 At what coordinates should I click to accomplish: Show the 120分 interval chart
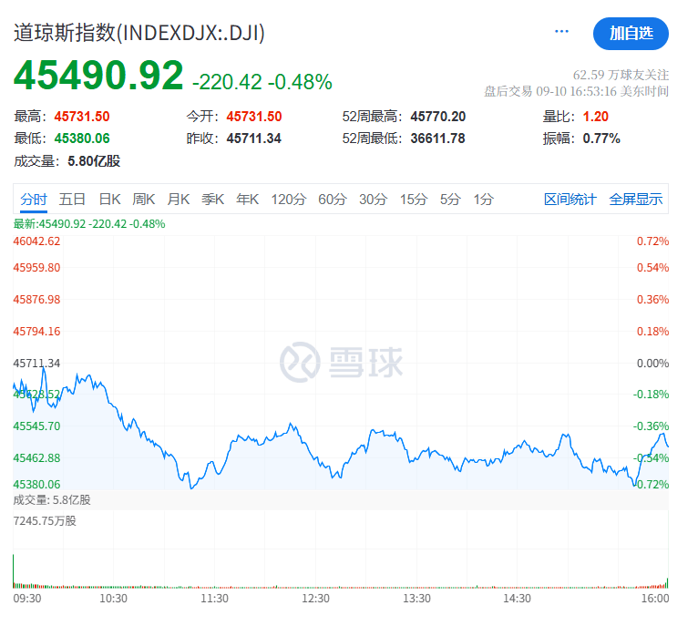point(289,199)
